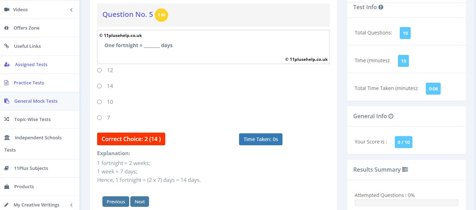The height and width of the screenshot is (210, 476).
Task: Click the Practice Tests document icon
Action: (x=6, y=83)
